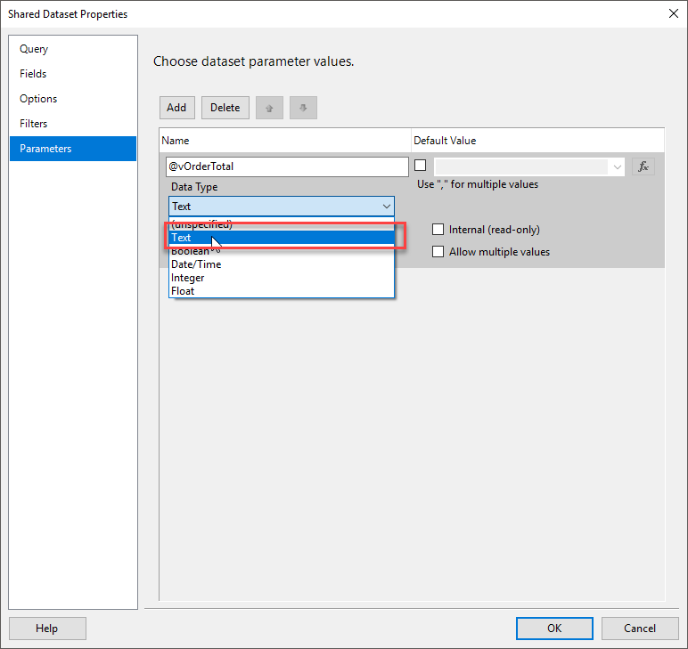Toggle Allow multiple values checkbox
This screenshot has width=688, height=649.
438,252
